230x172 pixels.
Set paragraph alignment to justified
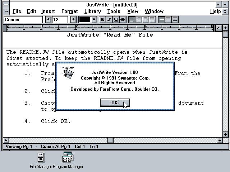click(152, 20)
